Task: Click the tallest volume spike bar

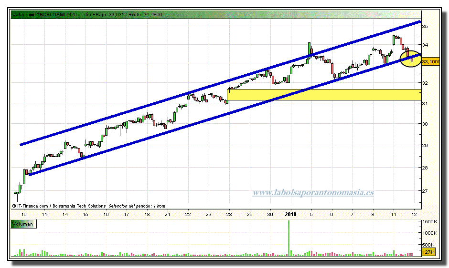Action: point(289,238)
